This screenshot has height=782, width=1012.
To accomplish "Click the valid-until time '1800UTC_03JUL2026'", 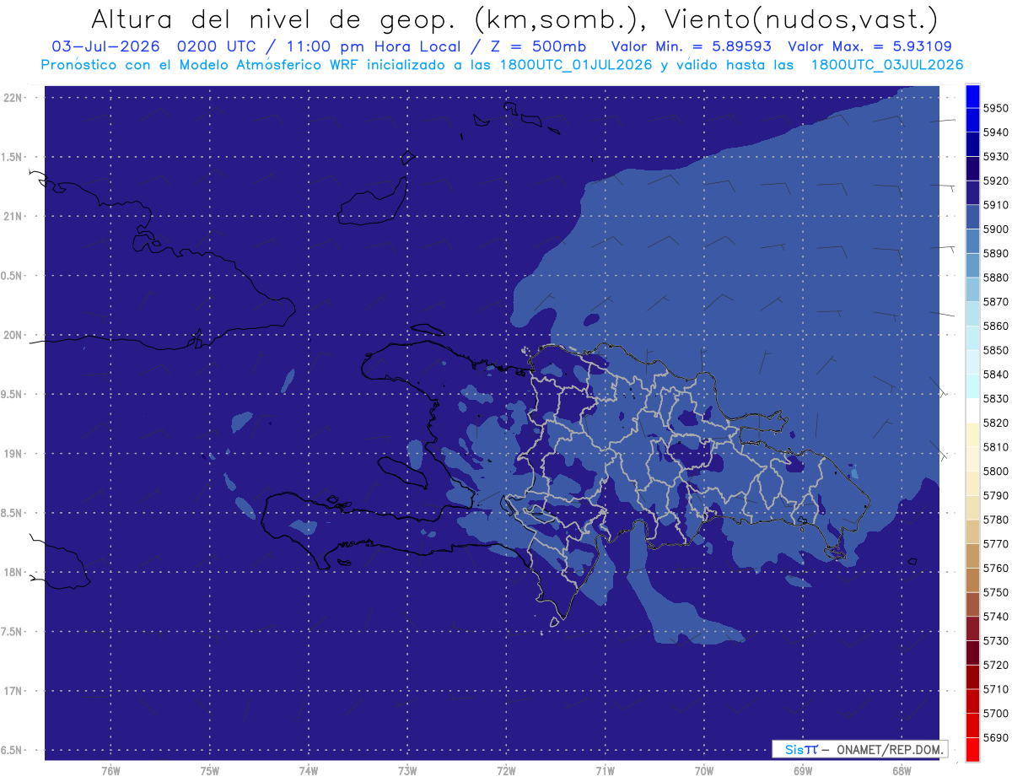I will (x=887, y=65).
